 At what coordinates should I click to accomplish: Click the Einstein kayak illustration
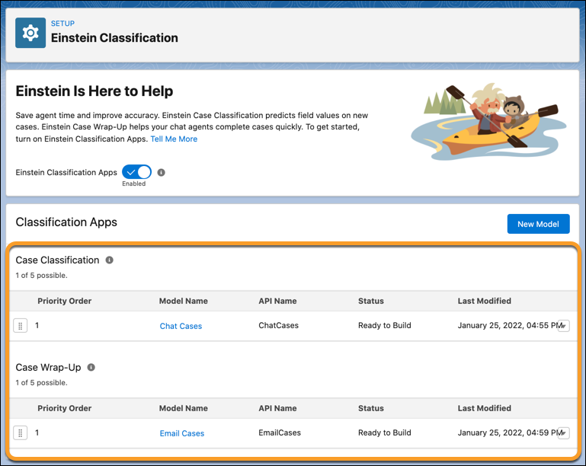488,121
